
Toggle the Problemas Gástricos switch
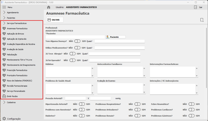point(192,116)
